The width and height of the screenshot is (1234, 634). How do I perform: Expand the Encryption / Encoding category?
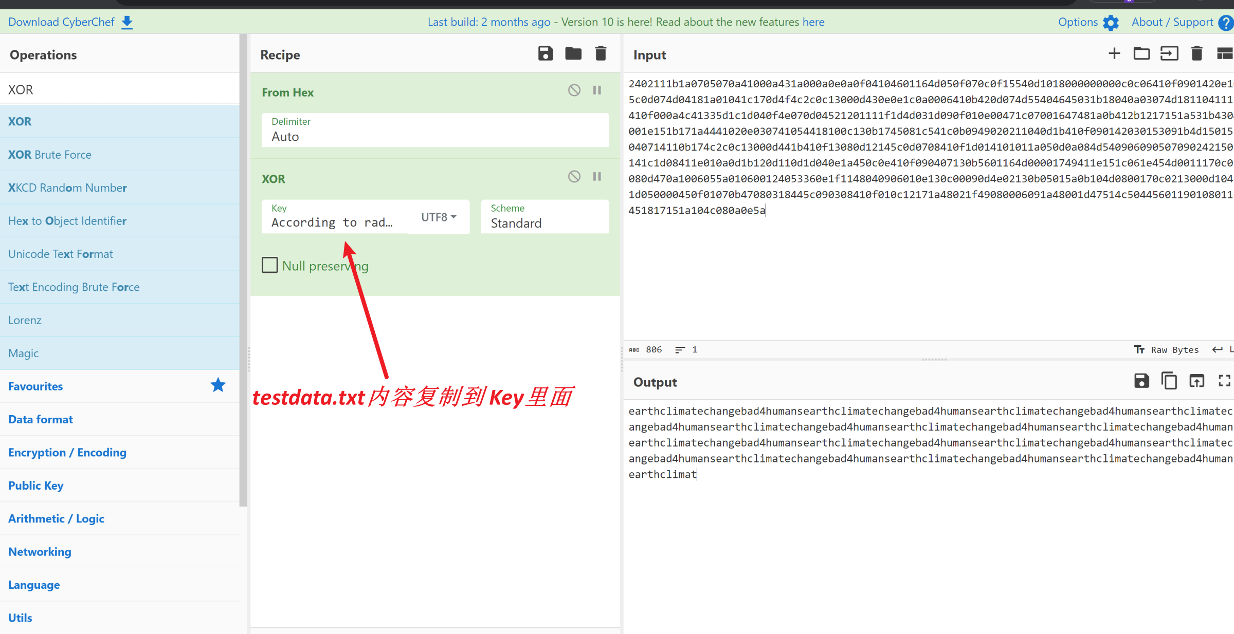(x=120, y=453)
